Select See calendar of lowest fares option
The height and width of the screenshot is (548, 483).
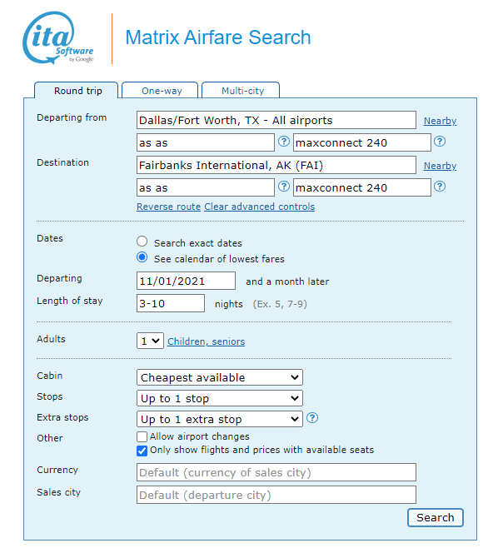[x=142, y=257]
